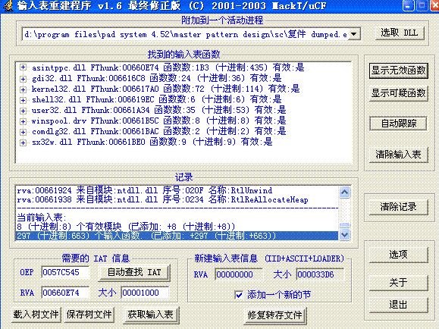This screenshot has width=439, height=329.
Task: Click the 选取 DLL button
Action: (x=400, y=33)
